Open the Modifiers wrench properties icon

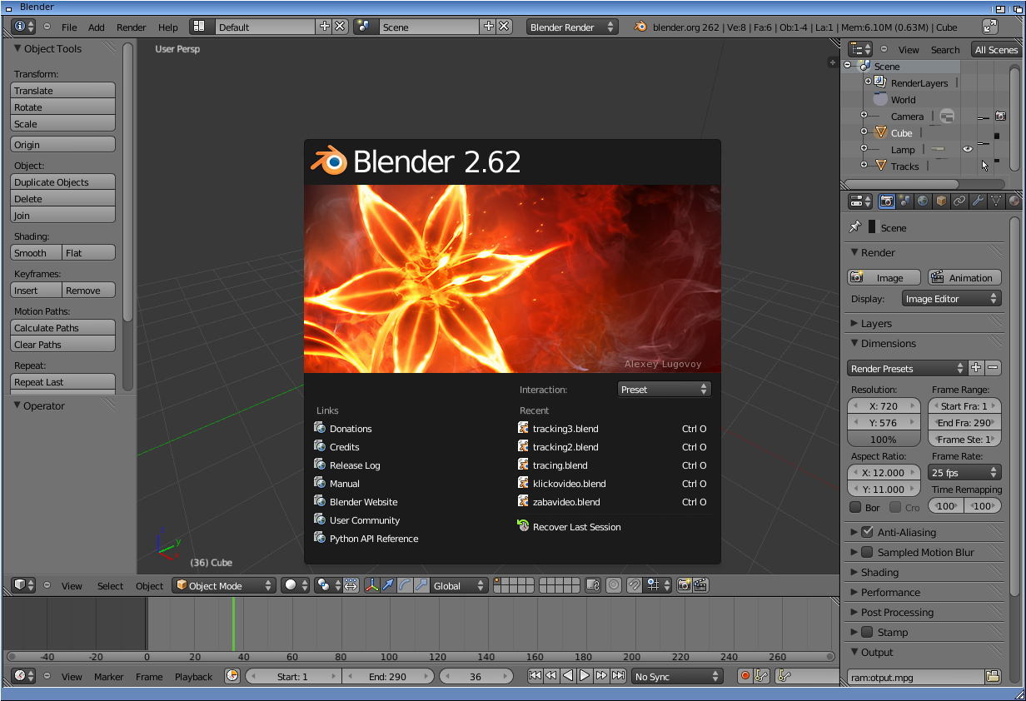click(978, 201)
